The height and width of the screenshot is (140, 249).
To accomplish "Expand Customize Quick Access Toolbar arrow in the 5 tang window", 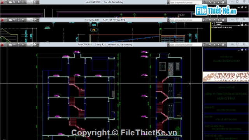I will [38, 44].
